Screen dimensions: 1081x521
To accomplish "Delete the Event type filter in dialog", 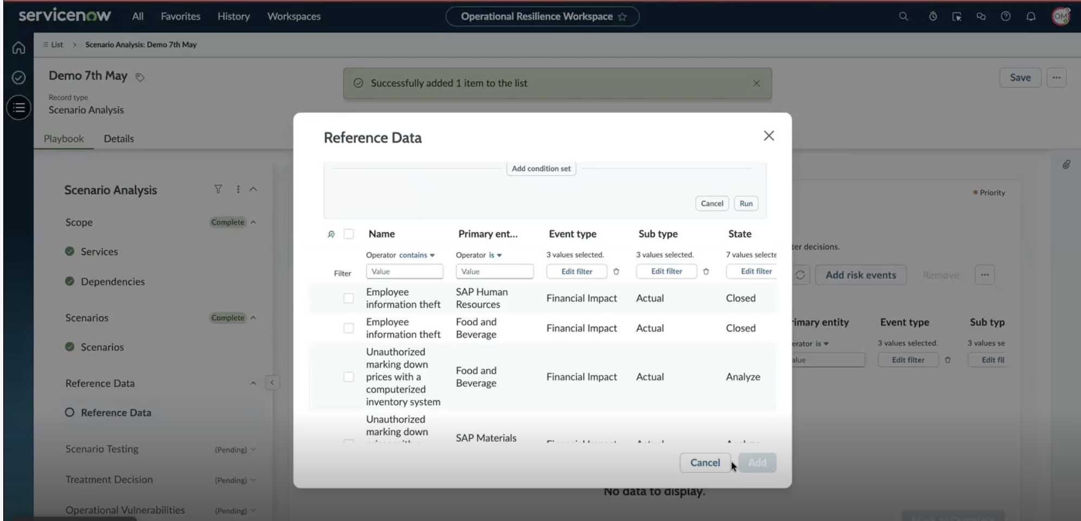I will coord(616,271).
